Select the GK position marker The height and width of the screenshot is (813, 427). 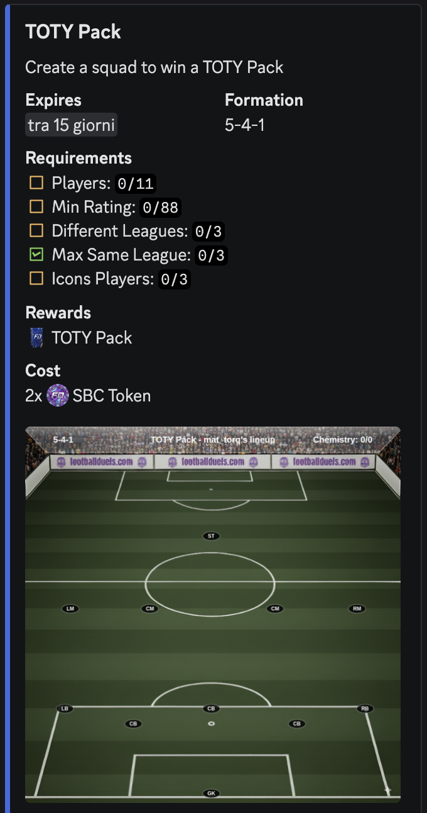tap(212, 792)
